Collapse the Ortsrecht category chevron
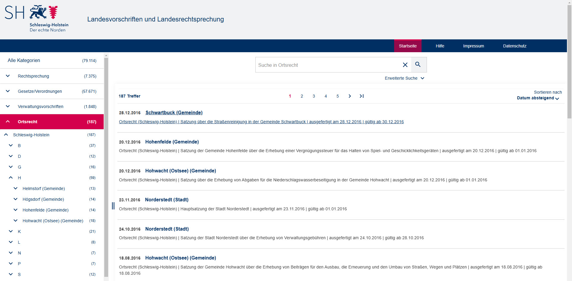572x281 pixels. (8, 122)
